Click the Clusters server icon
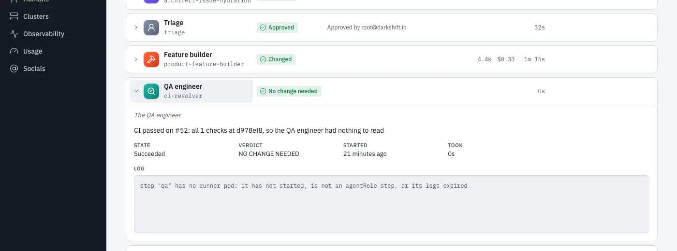This screenshot has height=251, width=677. (x=14, y=16)
